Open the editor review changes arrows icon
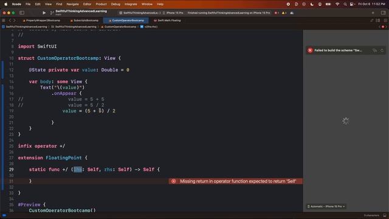The height and width of the screenshot is (219, 389). tap(371, 20)
